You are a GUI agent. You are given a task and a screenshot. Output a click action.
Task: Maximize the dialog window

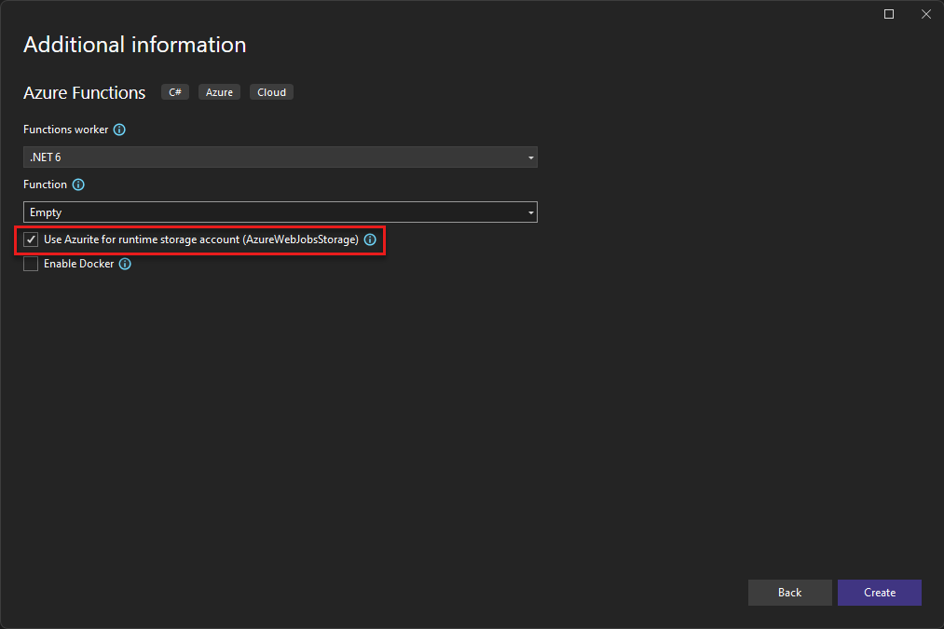889,14
